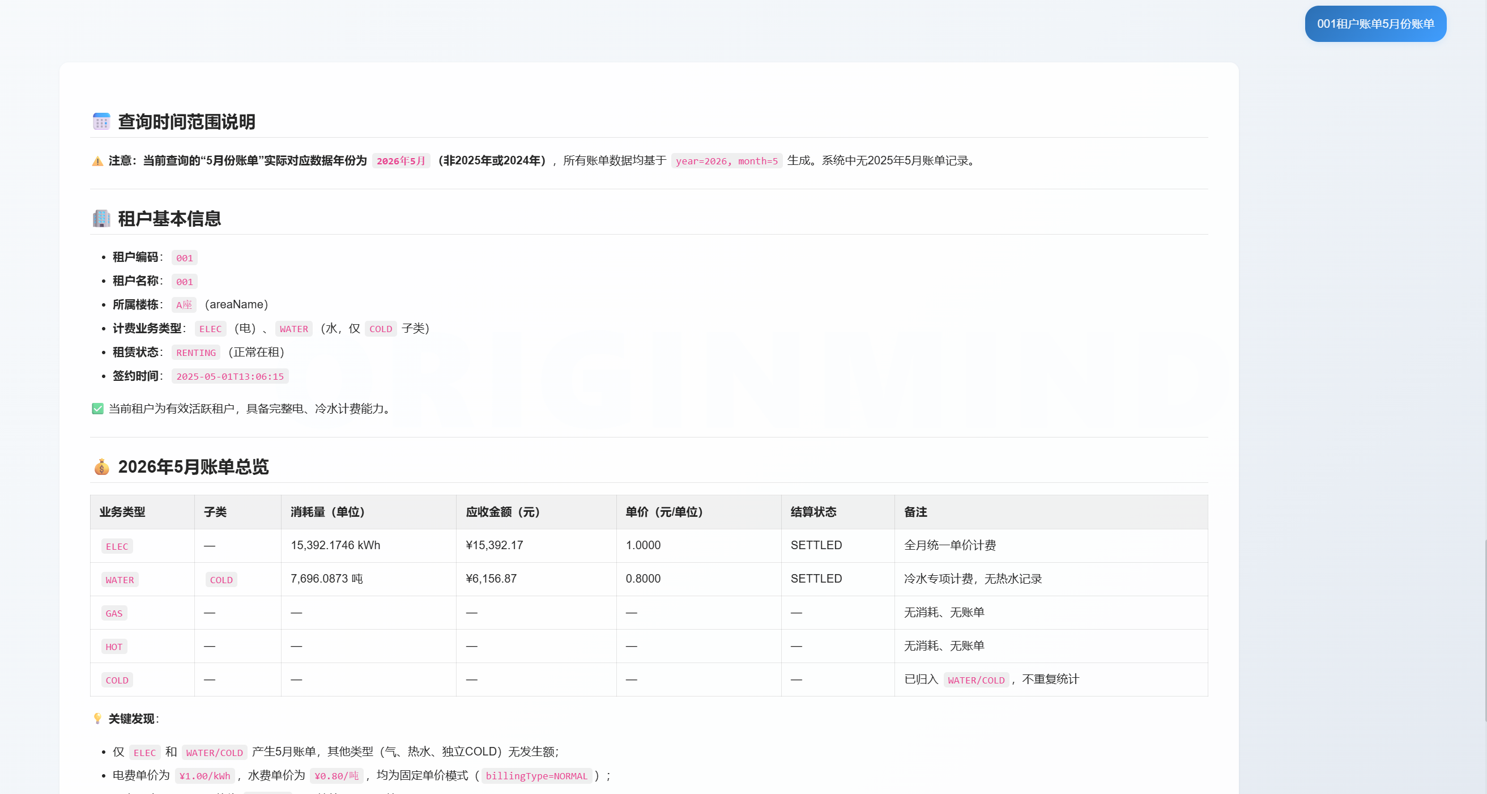Click the ELEC tag in the table's first row
The width and height of the screenshot is (1487, 794).
(x=117, y=546)
